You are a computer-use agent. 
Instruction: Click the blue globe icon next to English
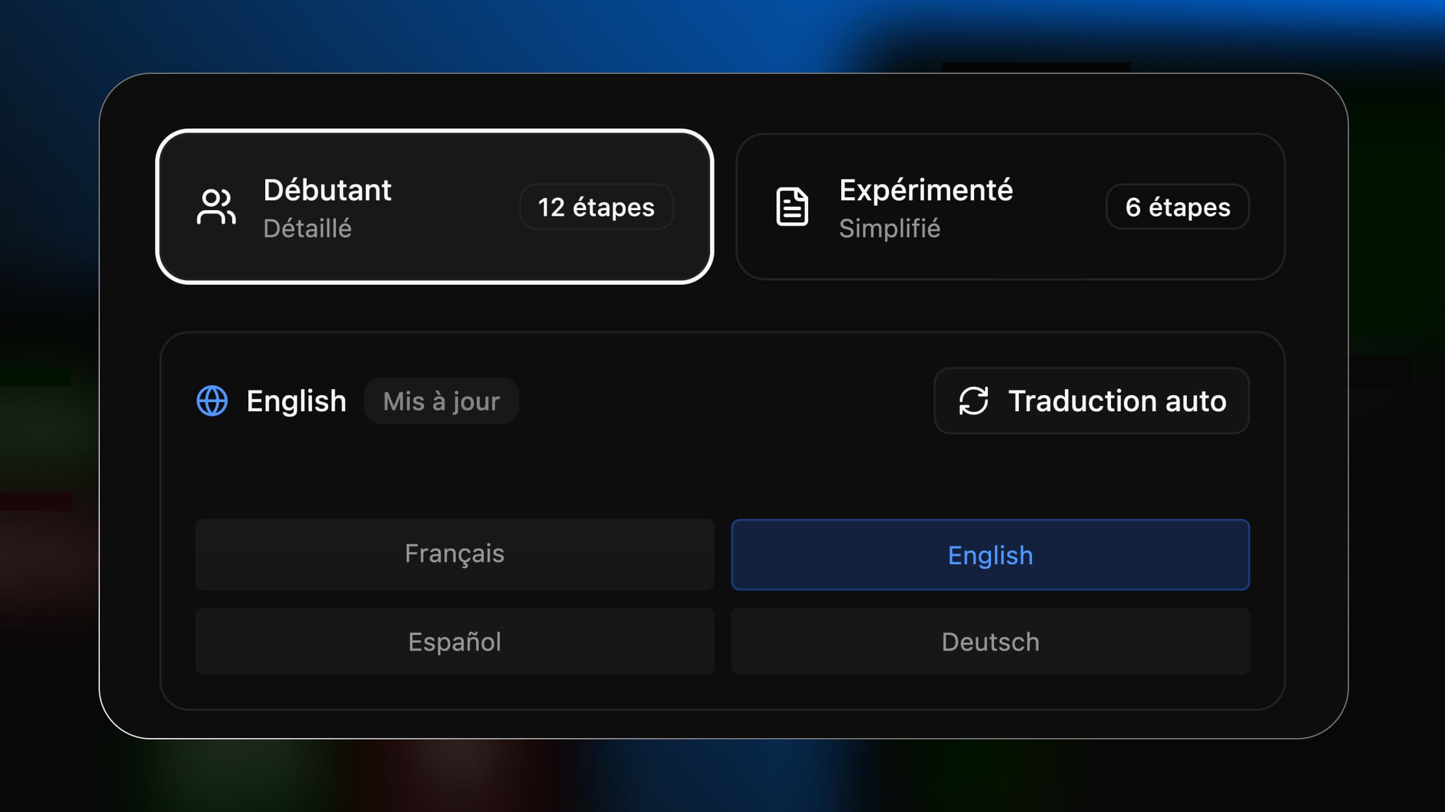click(212, 401)
